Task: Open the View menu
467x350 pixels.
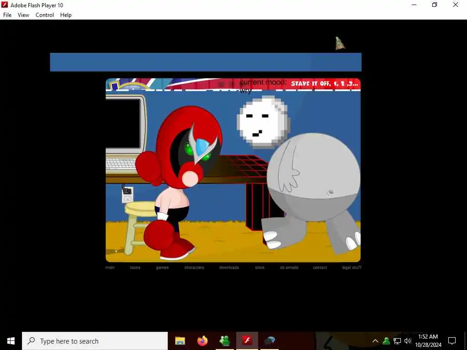Action: [23, 15]
